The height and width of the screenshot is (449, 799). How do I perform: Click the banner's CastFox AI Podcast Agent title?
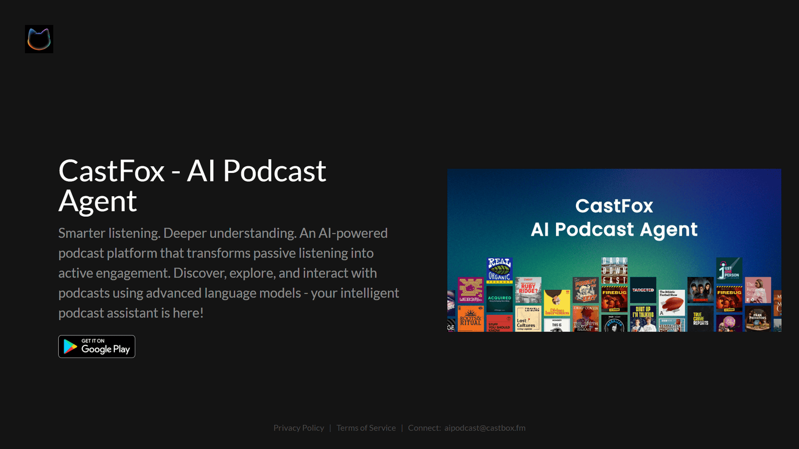614,217
